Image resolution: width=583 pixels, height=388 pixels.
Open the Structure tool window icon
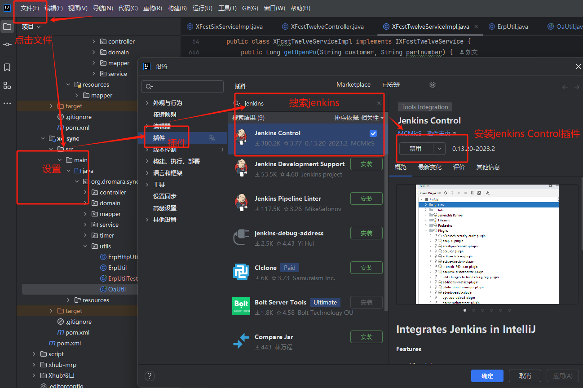pos(7,85)
